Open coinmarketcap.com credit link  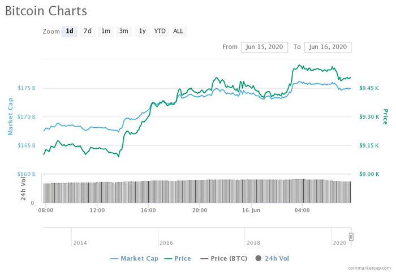(x=370, y=267)
